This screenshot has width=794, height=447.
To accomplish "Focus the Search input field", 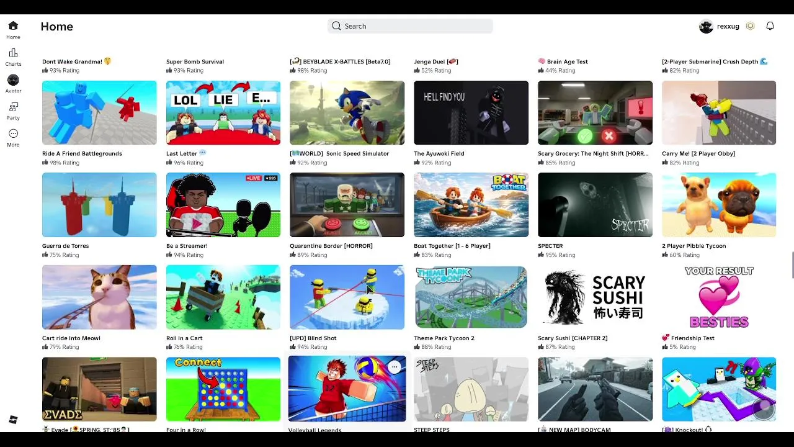I will 410,26.
